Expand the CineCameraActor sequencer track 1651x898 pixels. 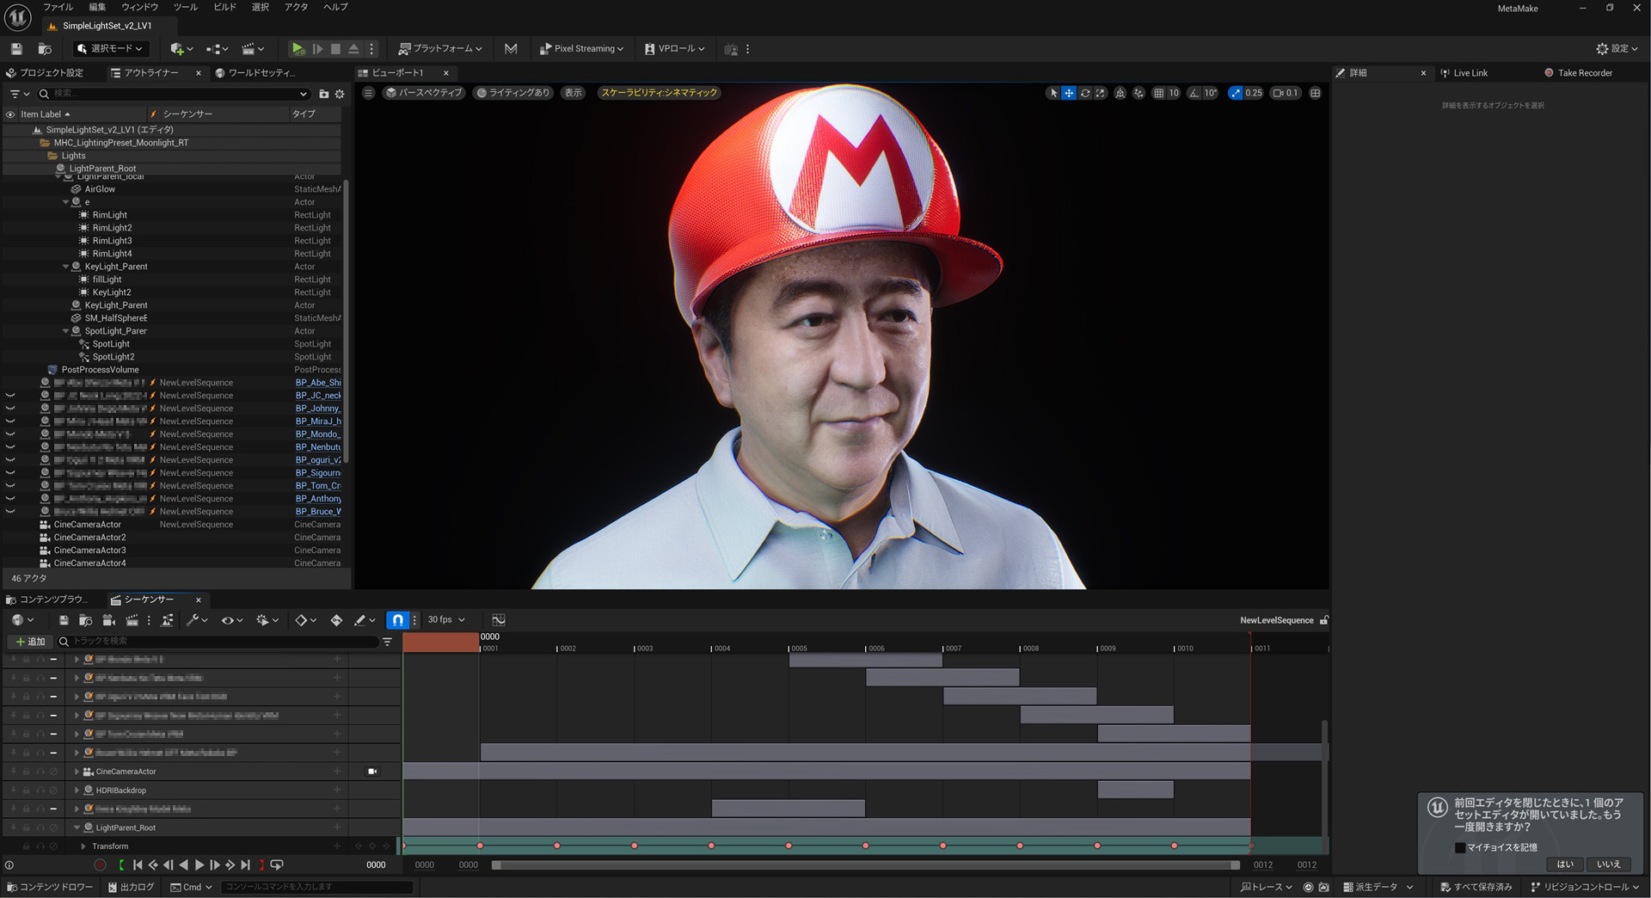pos(77,772)
